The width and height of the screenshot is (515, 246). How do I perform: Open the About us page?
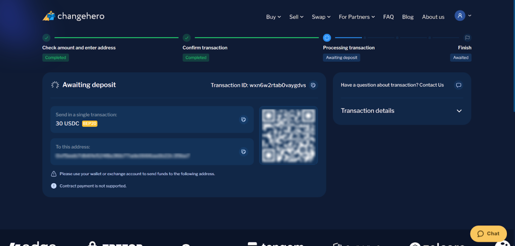433,17
